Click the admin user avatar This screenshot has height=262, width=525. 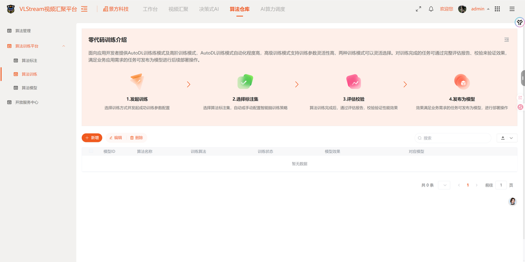point(462,9)
